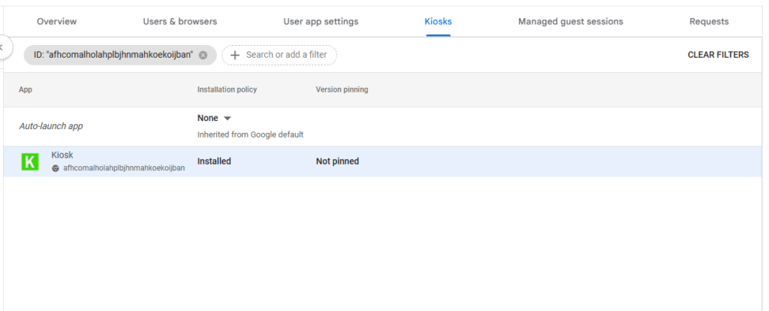Screen dimensions: 769x311
Task: Click the ID filter chip text
Action: pyautogui.click(x=113, y=55)
